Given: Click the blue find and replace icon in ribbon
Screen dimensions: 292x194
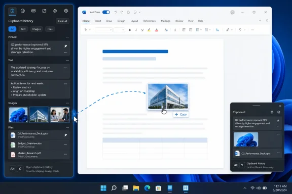Looking at the screenshot, I should pyautogui.click(x=217, y=30).
